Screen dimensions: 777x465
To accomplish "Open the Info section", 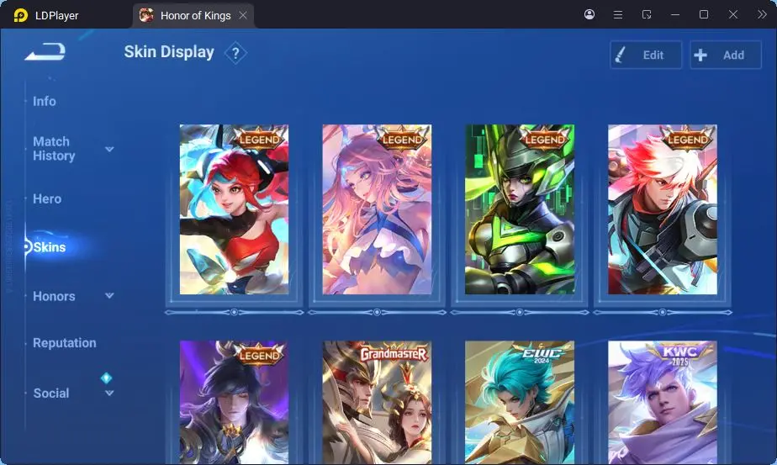I will click(x=44, y=101).
